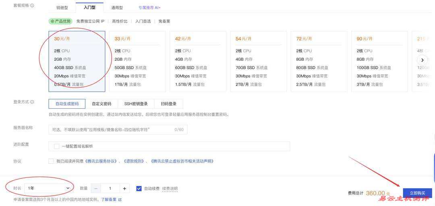Click the 服务器名称 input field
The image size is (435, 206).
point(118,130)
